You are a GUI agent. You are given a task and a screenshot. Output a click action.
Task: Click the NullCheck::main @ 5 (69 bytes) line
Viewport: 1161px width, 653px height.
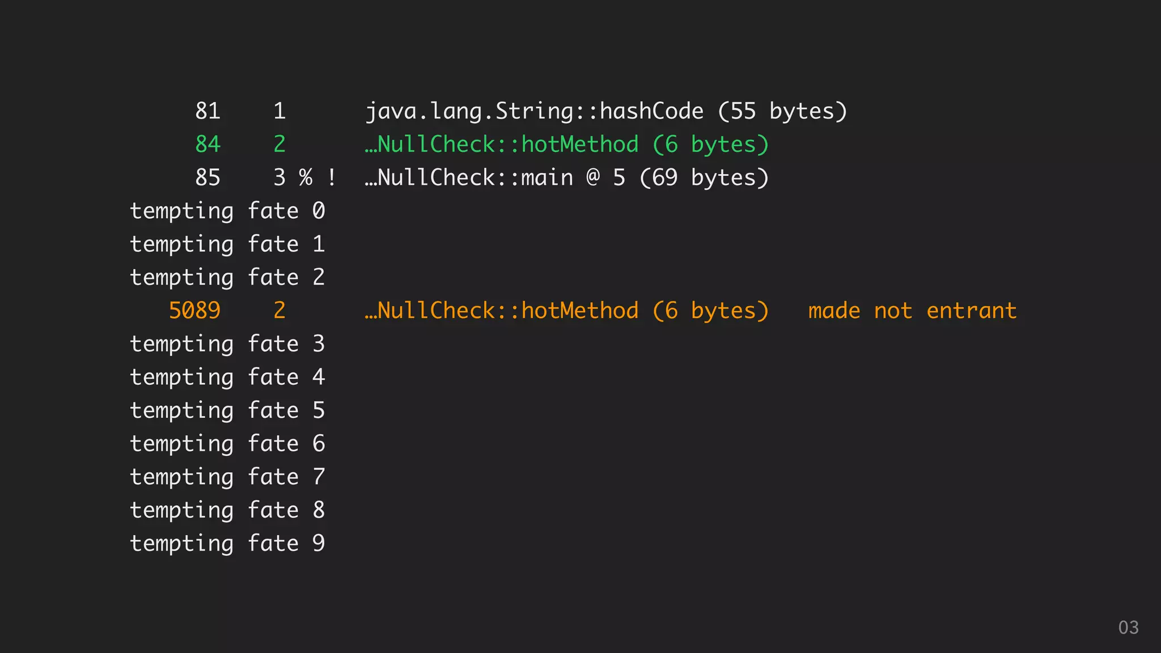click(567, 178)
